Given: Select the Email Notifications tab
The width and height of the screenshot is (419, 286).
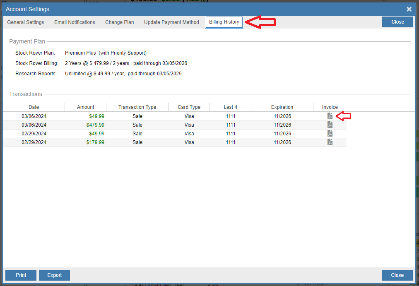Looking at the screenshot, I should click(75, 22).
